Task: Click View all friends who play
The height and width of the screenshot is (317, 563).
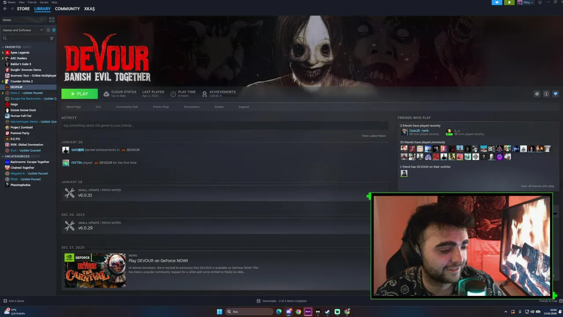Action: click(537, 186)
